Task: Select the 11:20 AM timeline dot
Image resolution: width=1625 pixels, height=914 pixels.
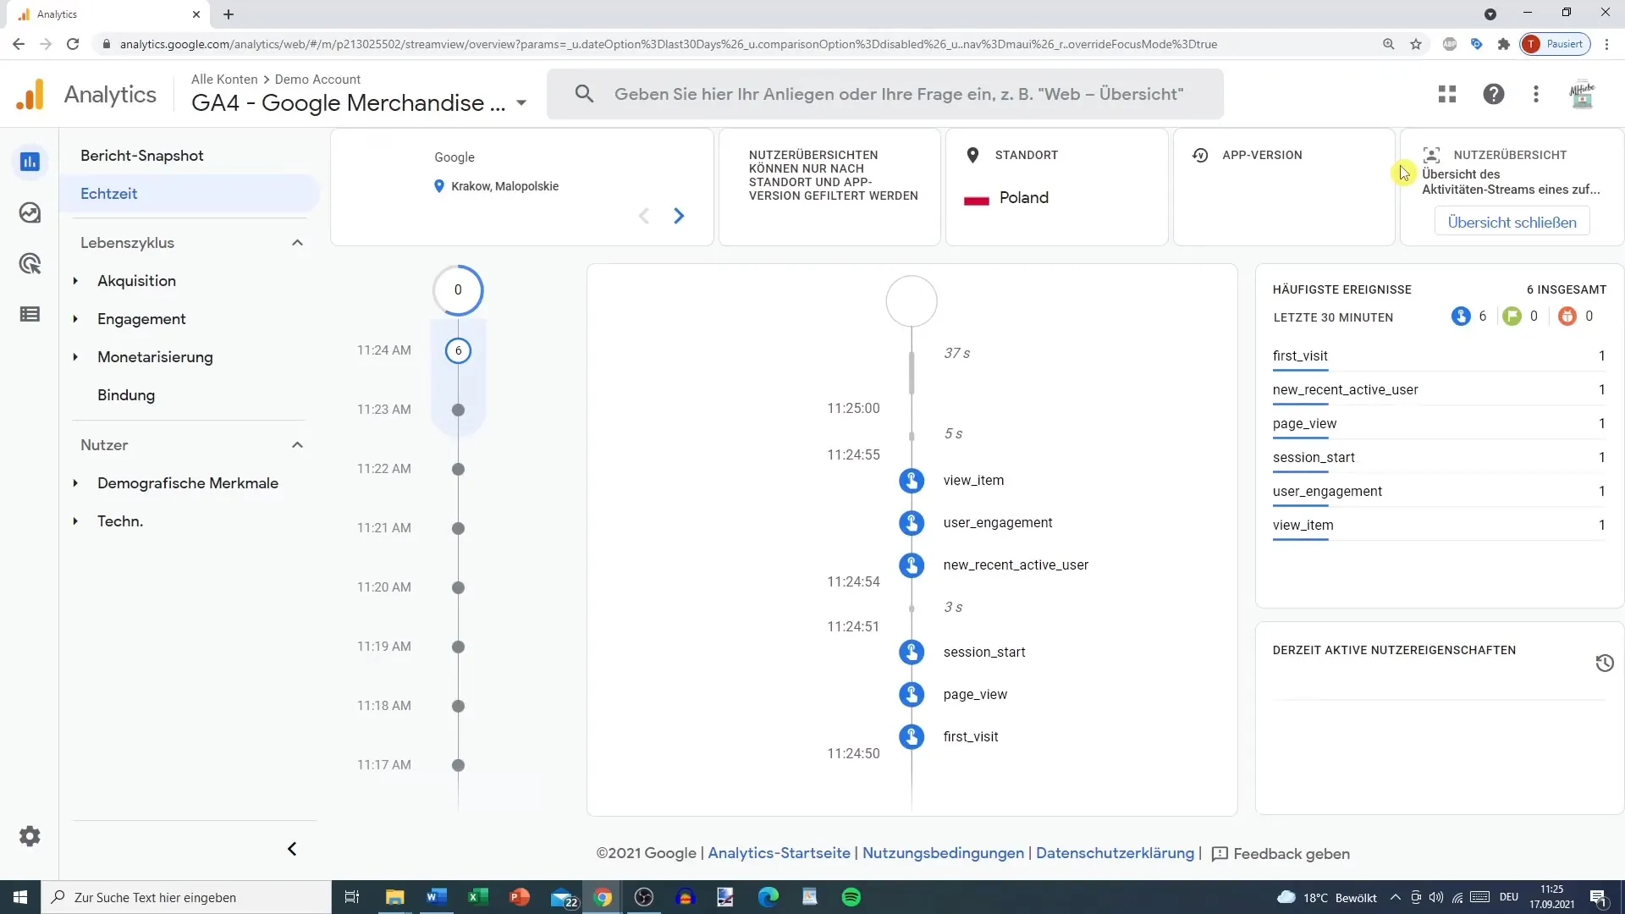Action: 458,587
